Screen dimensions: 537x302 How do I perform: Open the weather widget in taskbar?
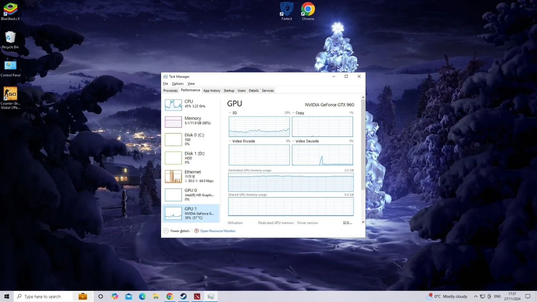[x=447, y=296]
